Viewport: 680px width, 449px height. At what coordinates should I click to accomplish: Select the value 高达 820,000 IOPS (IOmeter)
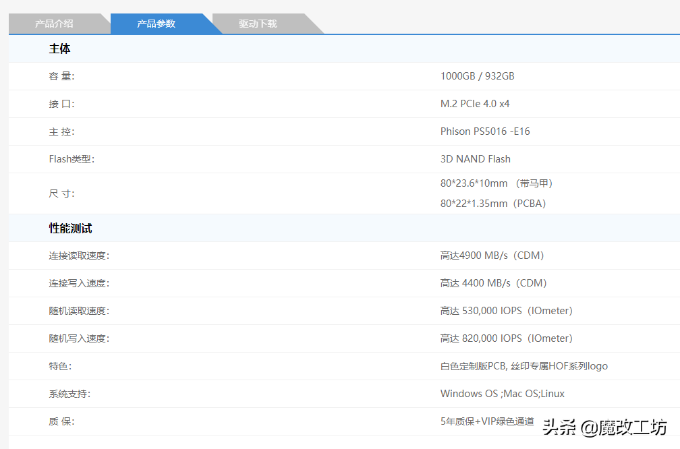pos(507,338)
